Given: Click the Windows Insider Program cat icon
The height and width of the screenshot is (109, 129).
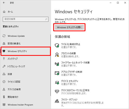Looking at the screenshot, I should tap(4, 105).
